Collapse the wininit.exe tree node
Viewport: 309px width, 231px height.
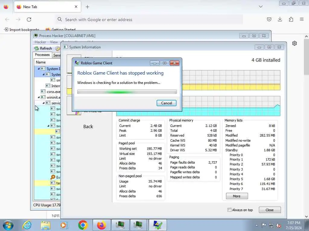[39, 97]
